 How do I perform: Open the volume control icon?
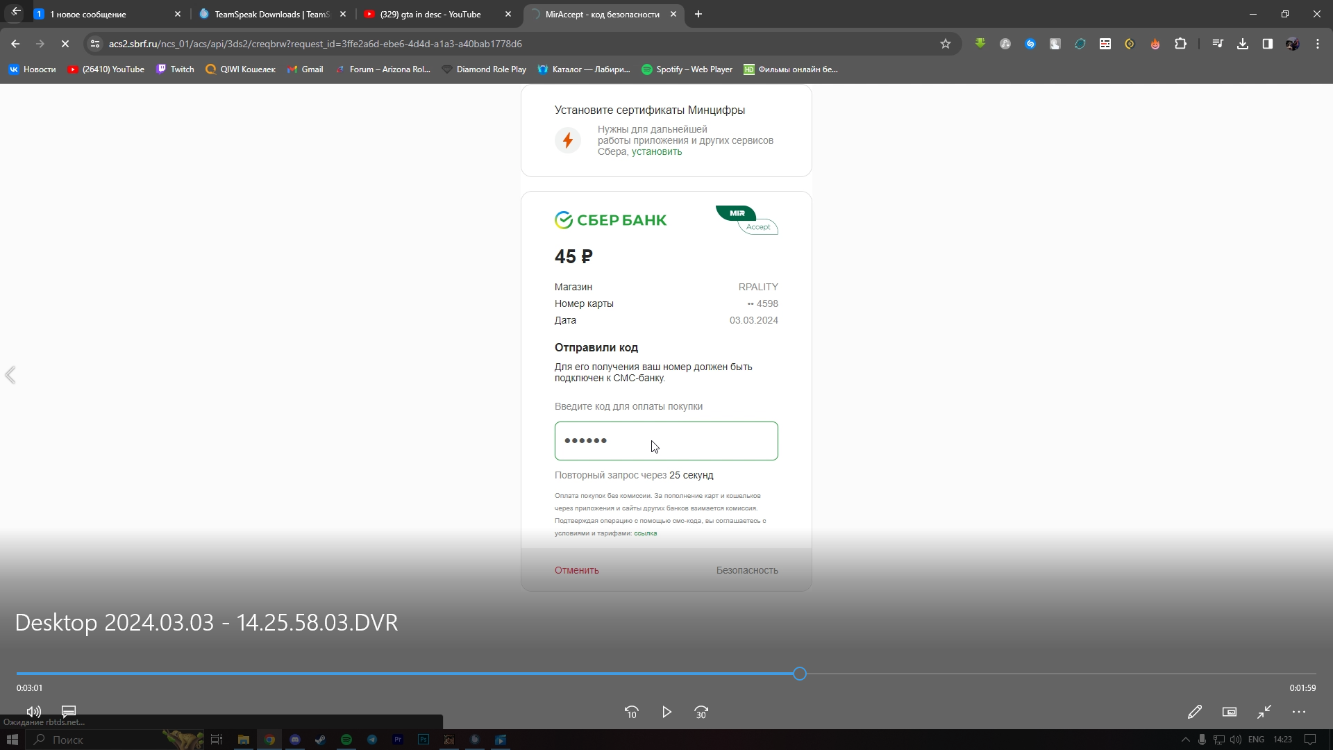33,711
